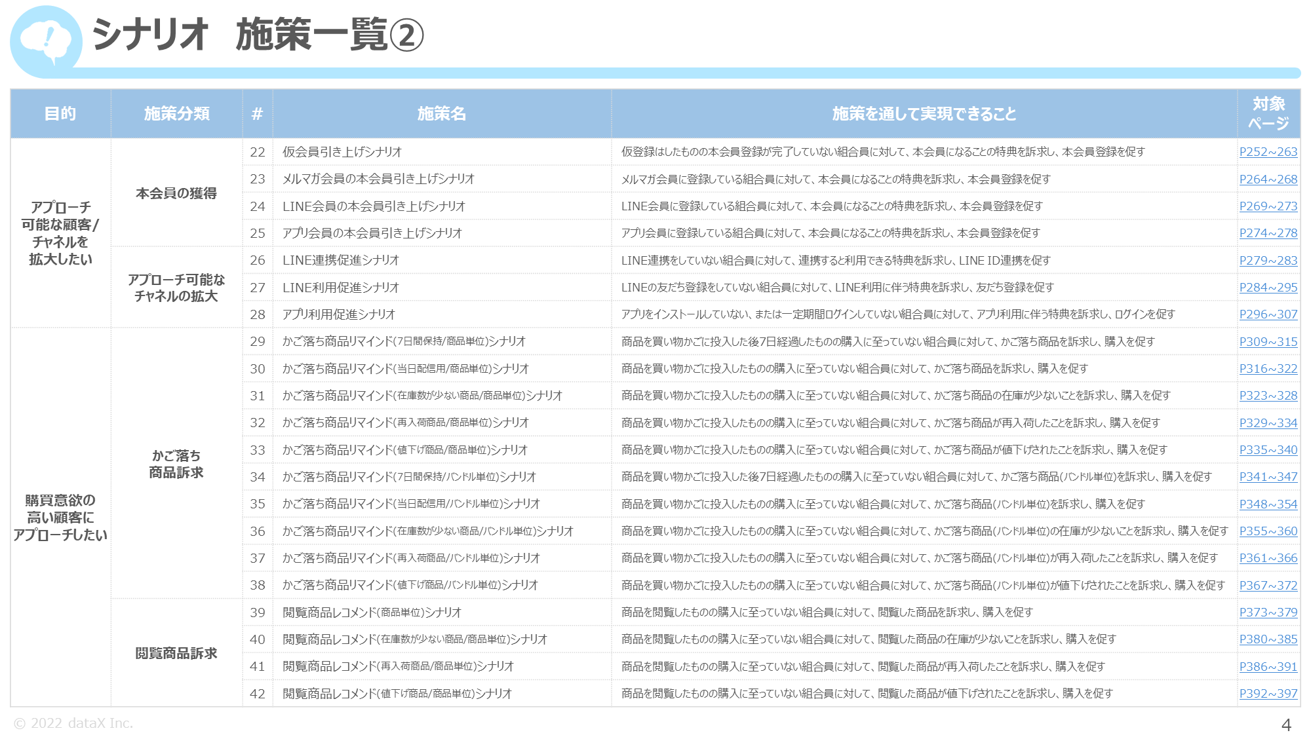Open page link P269~273
Viewport: 1311px width, 737px height.
1268,206
